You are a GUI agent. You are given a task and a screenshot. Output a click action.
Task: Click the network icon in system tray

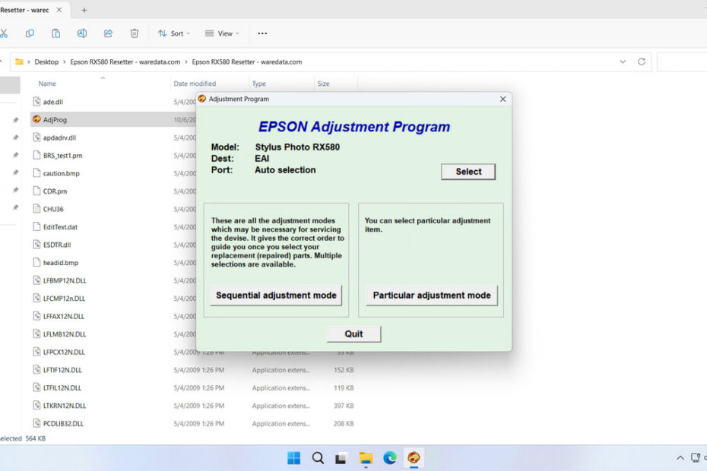pos(696,458)
